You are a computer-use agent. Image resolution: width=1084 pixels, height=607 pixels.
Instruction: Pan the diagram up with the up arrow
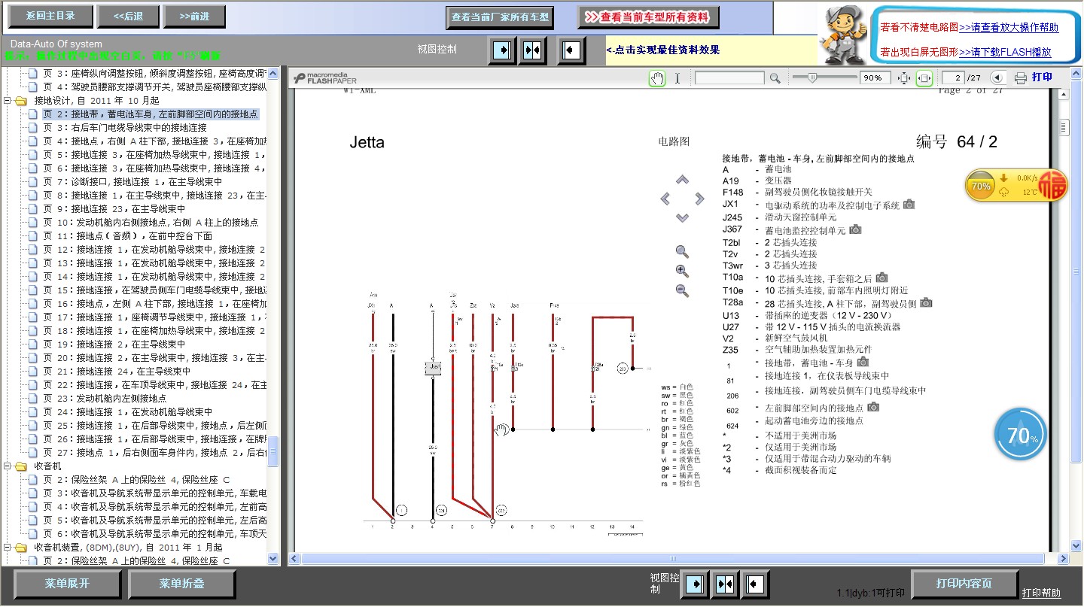click(682, 180)
